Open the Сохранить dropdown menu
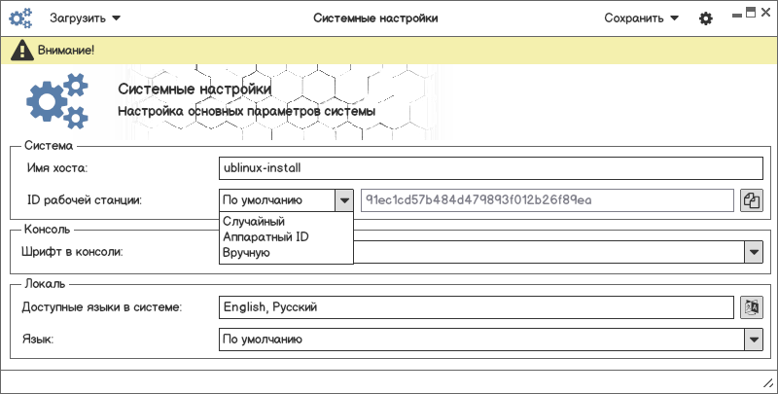This screenshot has height=394, width=778. (x=641, y=18)
